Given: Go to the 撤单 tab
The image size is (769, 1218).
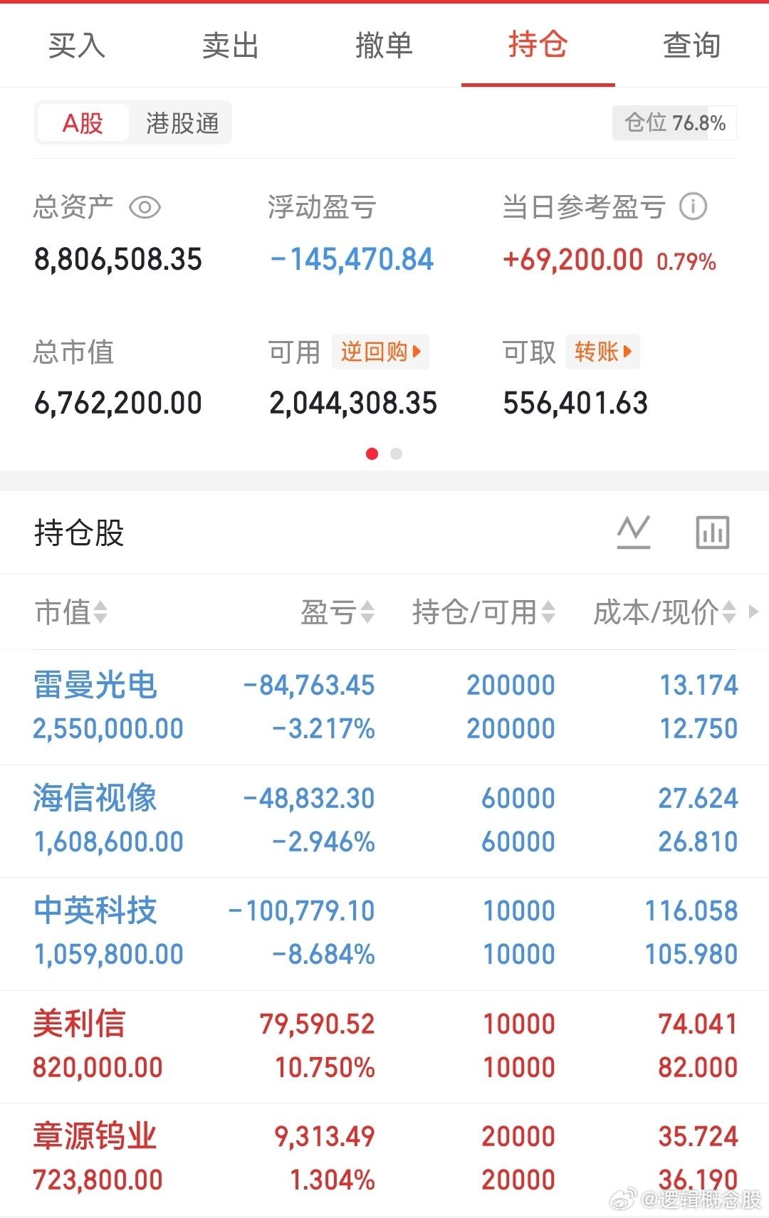Looking at the screenshot, I should (384, 46).
